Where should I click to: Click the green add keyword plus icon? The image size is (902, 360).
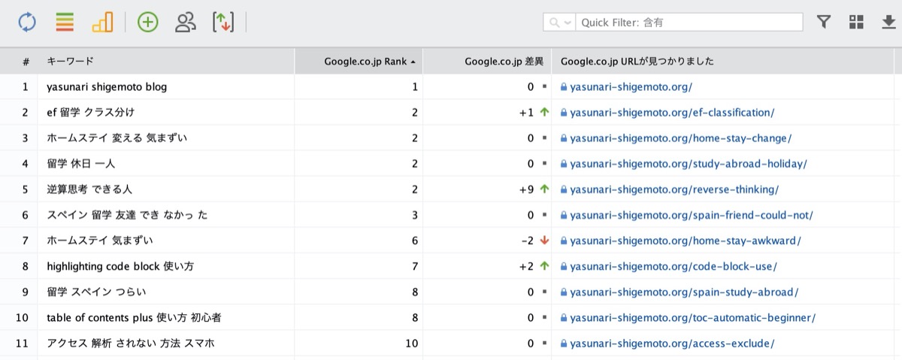[x=148, y=23]
